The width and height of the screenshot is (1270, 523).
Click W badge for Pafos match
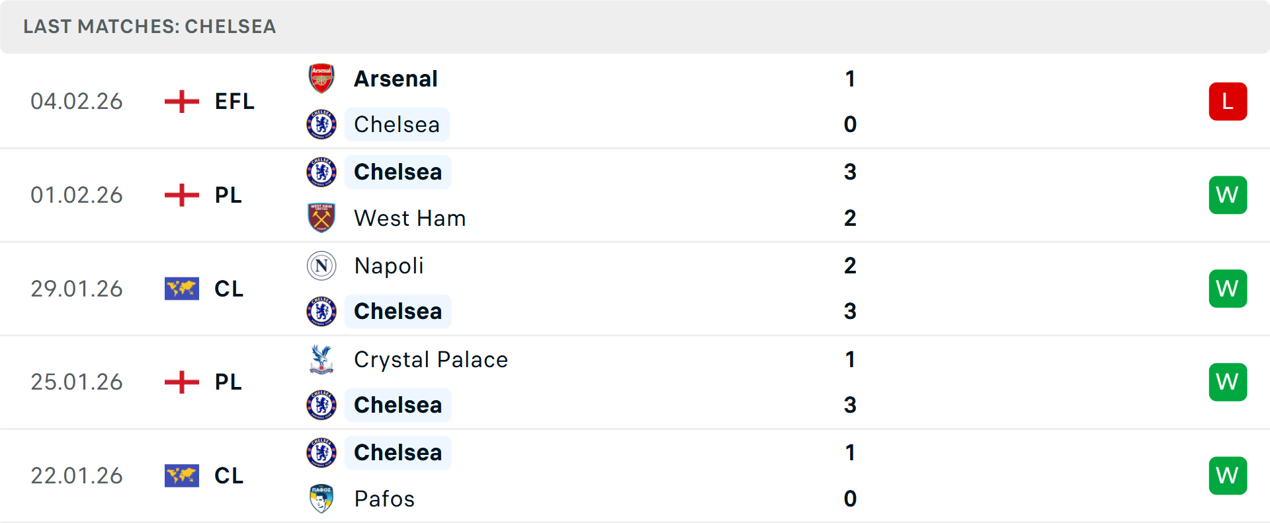[x=1228, y=475]
